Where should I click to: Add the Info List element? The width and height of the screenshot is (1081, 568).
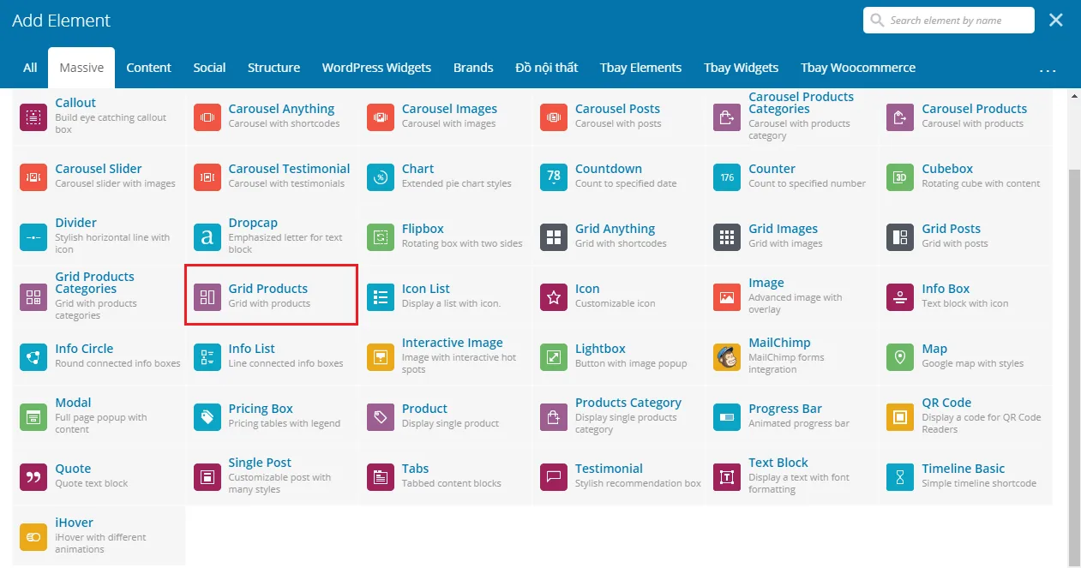(272, 356)
